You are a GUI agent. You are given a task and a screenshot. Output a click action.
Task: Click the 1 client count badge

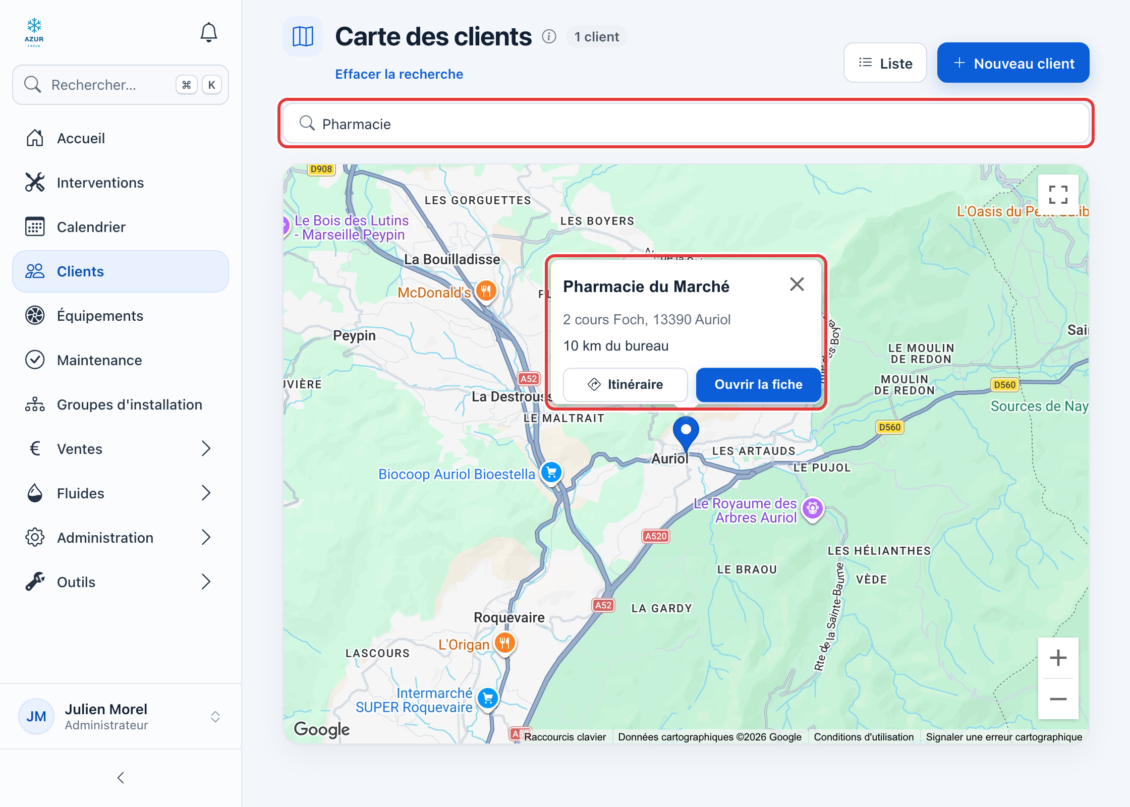click(x=596, y=37)
